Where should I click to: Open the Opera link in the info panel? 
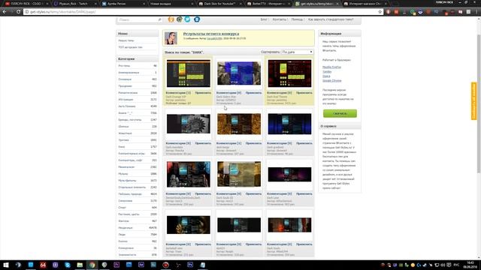pos(326,76)
